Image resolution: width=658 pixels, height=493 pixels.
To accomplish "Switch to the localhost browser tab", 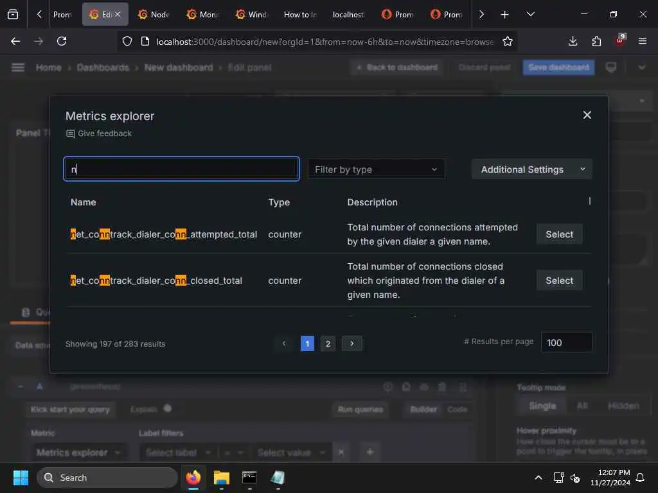I will pyautogui.click(x=349, y=14).
